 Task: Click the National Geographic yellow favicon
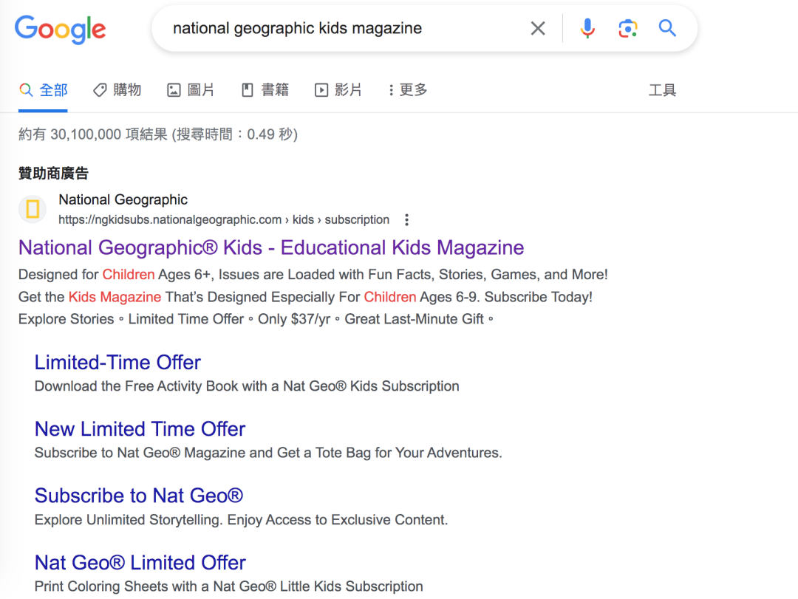pyautogui.click(x=33, y=209)
